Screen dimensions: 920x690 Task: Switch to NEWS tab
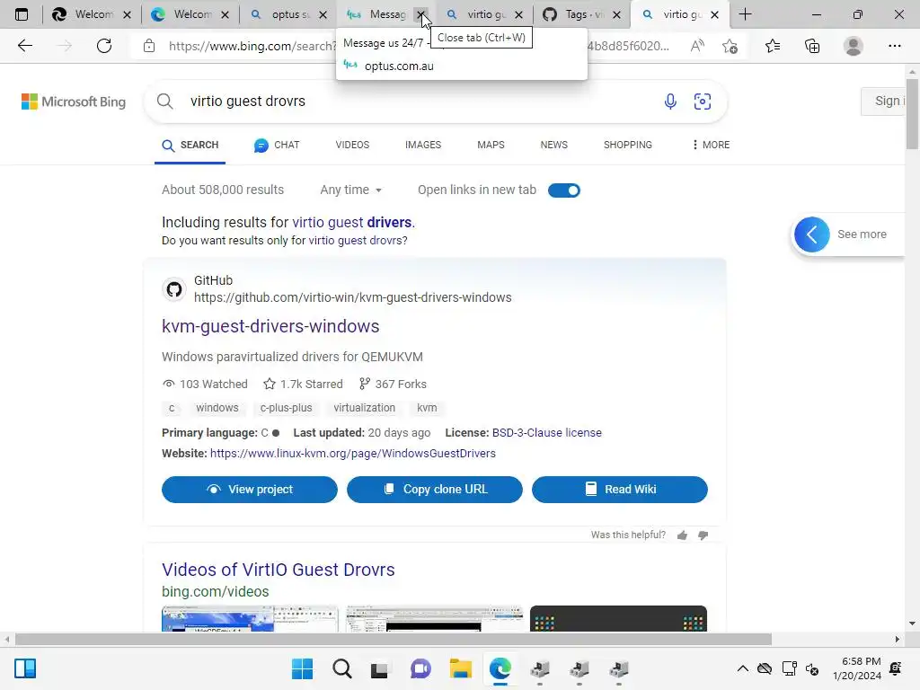553,145
